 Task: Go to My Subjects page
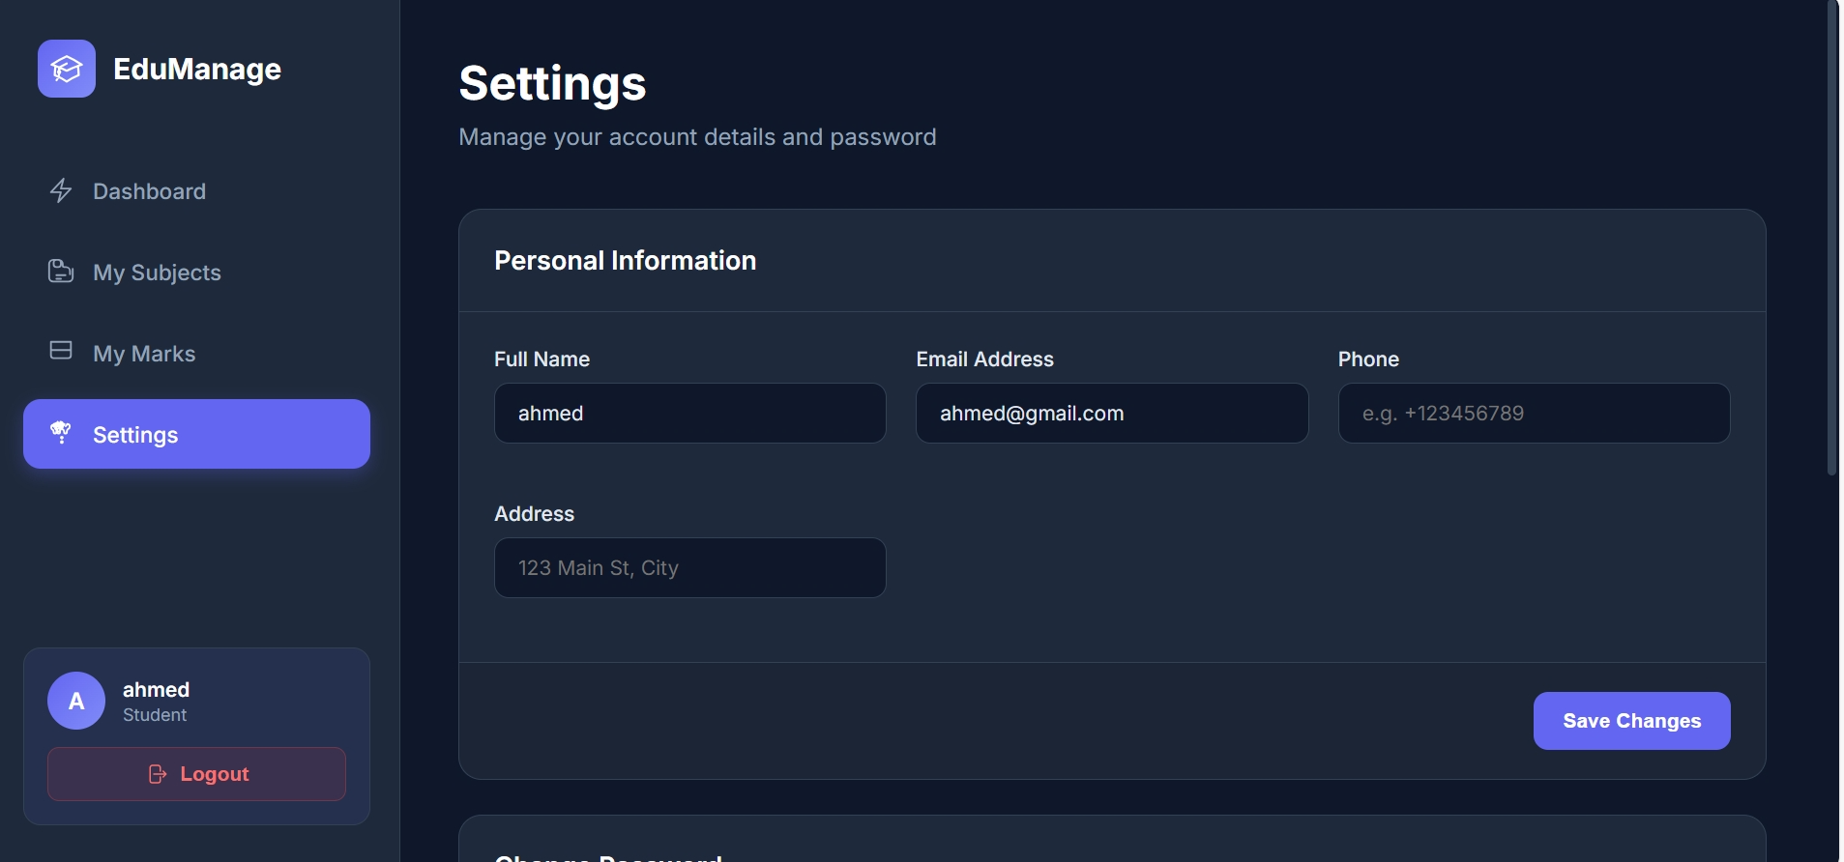[157, 273]
